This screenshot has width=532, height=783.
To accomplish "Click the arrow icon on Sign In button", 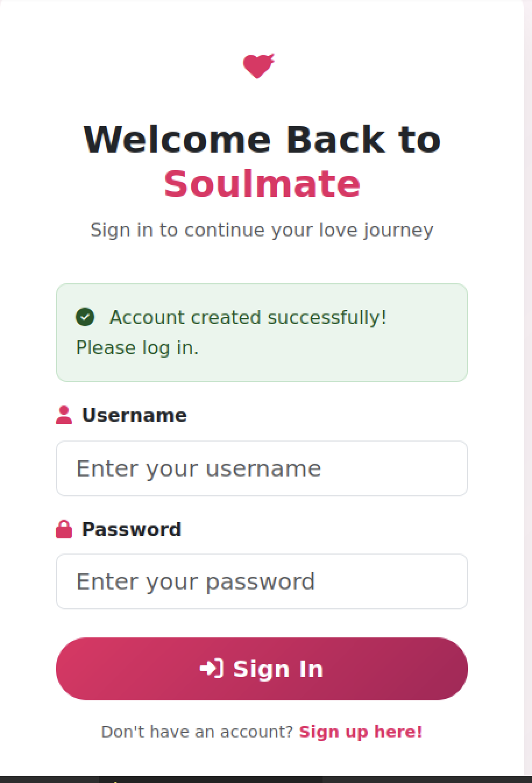I will (x=211, y=668).
